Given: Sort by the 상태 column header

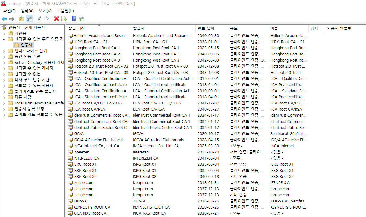Looking at the screenshot, I should (316, 28).
